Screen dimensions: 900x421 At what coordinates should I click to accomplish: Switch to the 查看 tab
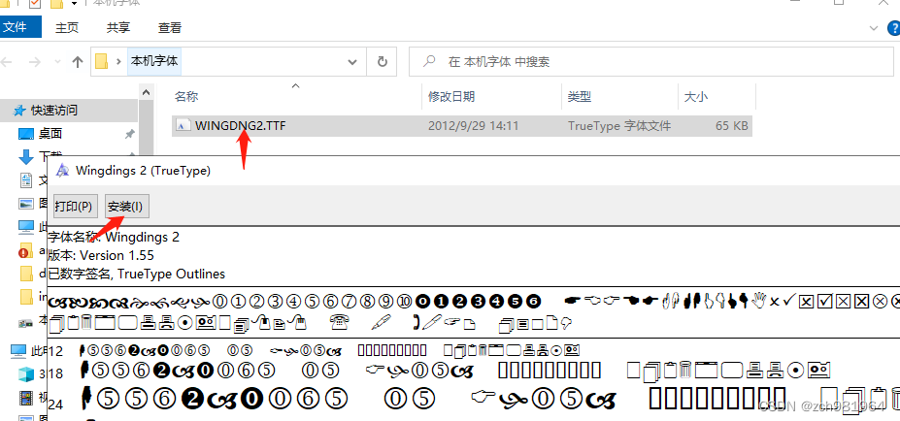170,27
